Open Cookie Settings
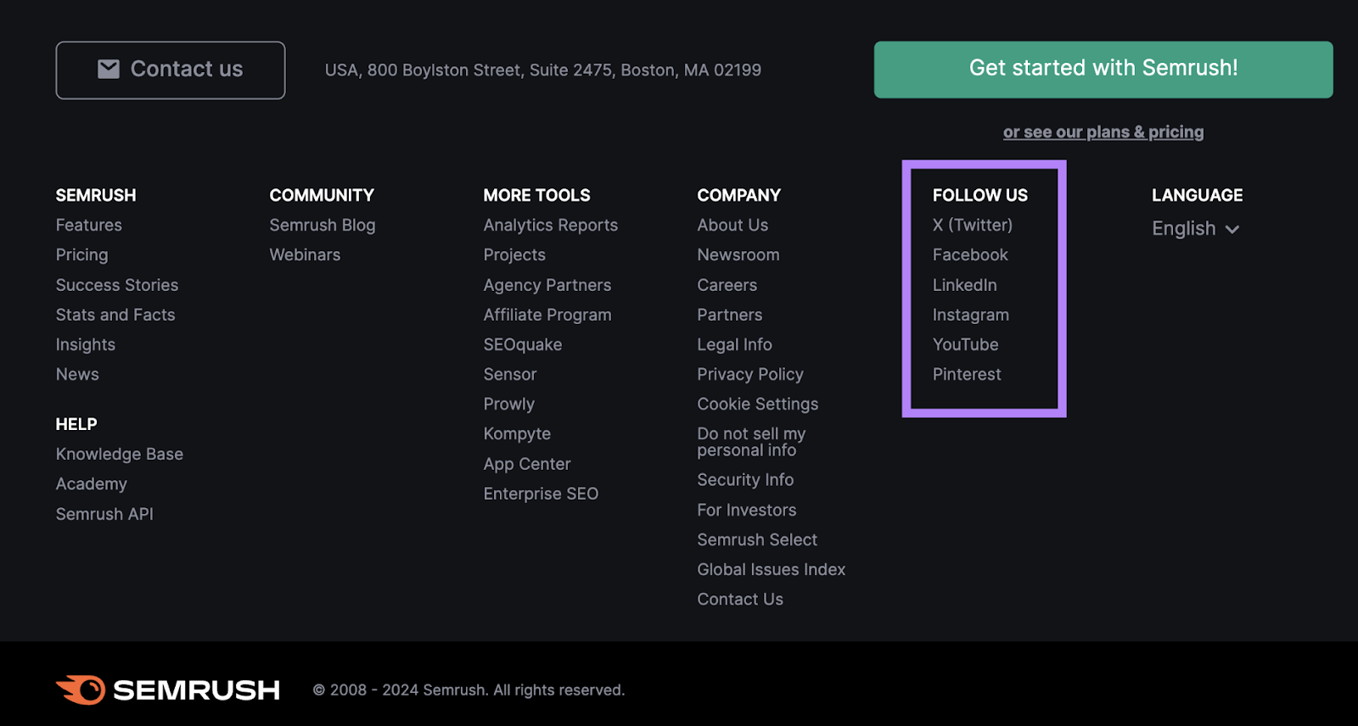 757,404
